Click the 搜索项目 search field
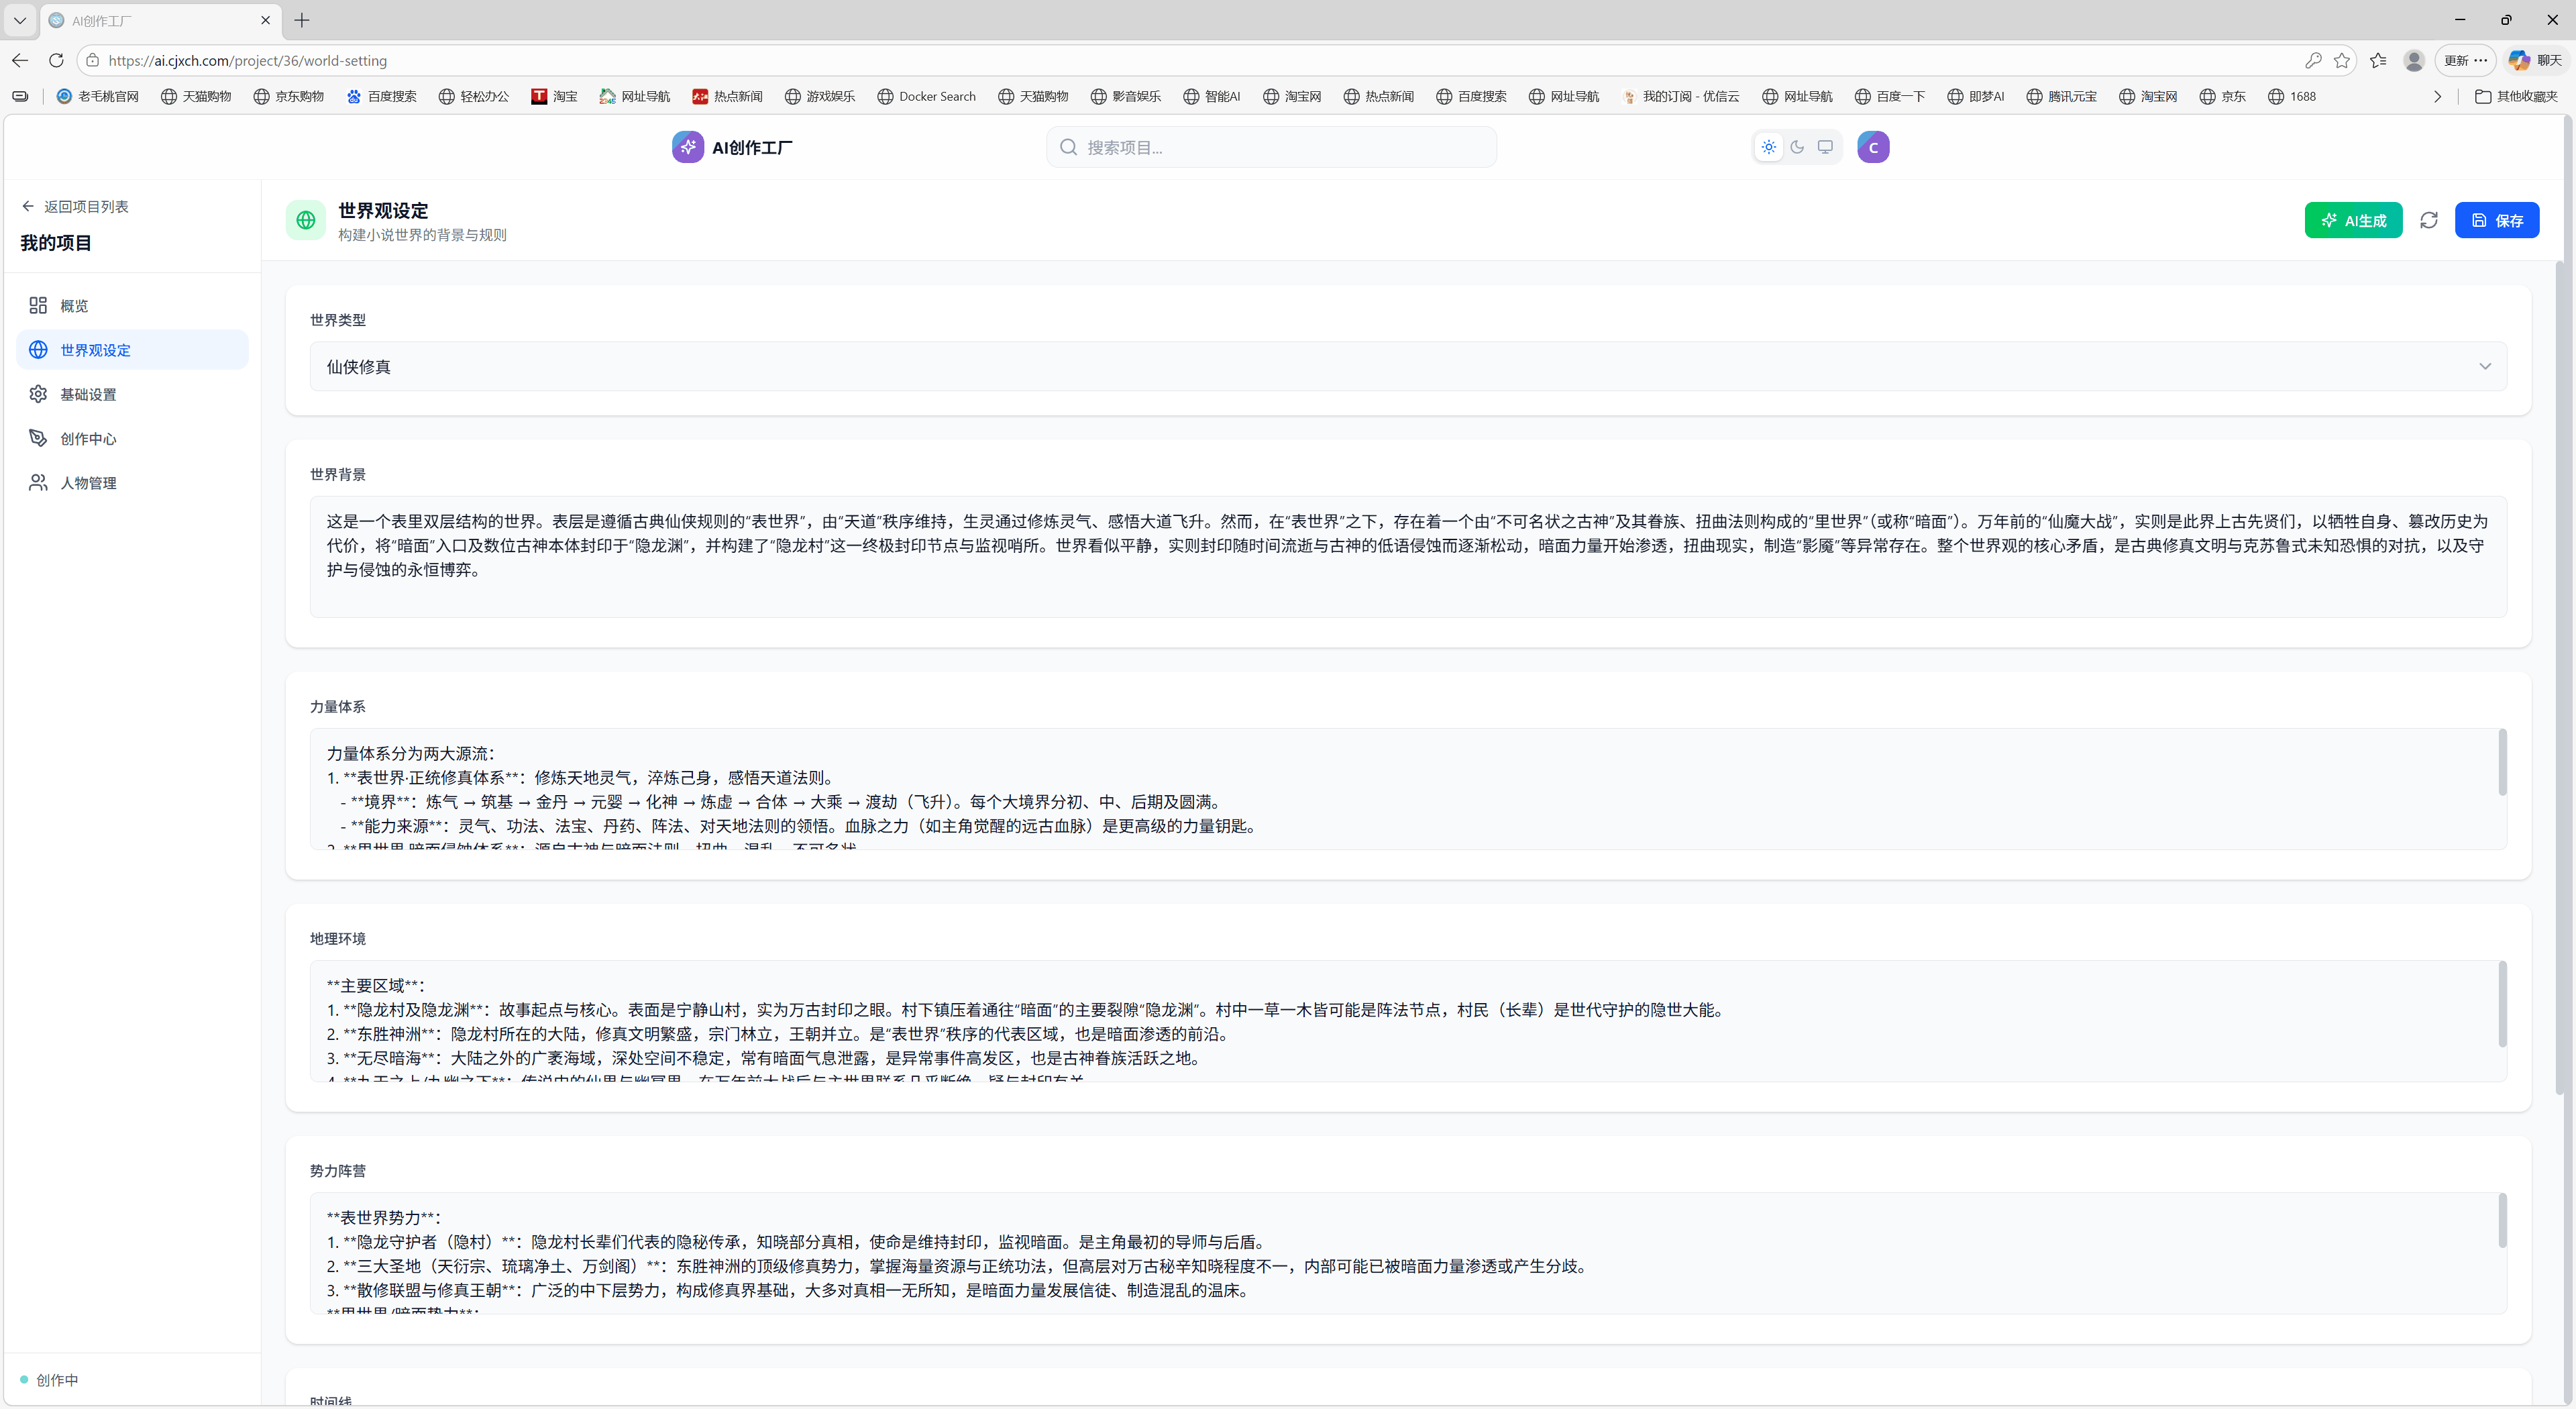 (1271, 147)
